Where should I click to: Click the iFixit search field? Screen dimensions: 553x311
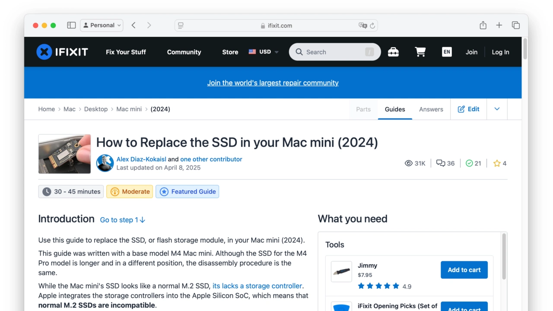[x=333, y=52]
